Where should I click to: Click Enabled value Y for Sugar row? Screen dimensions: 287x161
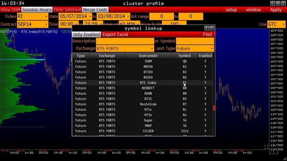coord(205,120)
